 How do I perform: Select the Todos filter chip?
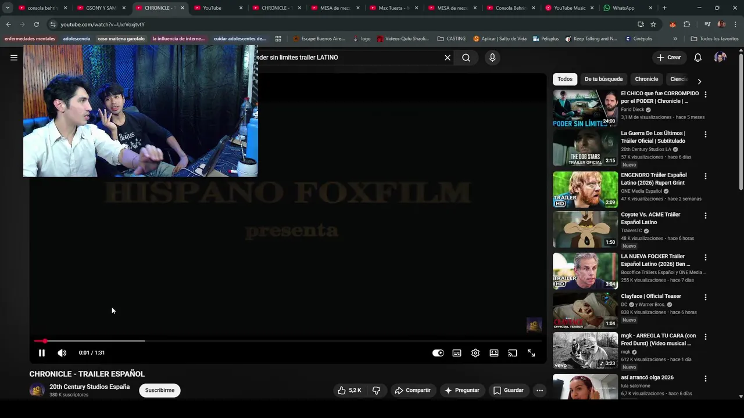(565, 79)
